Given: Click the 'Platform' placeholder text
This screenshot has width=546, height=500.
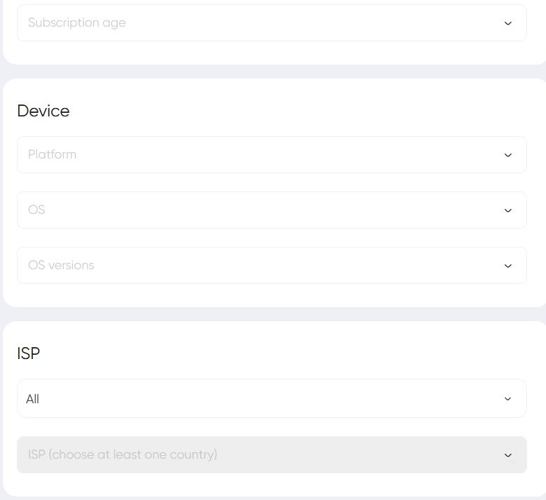Looking at the screenshot, I should coord(52,154).
